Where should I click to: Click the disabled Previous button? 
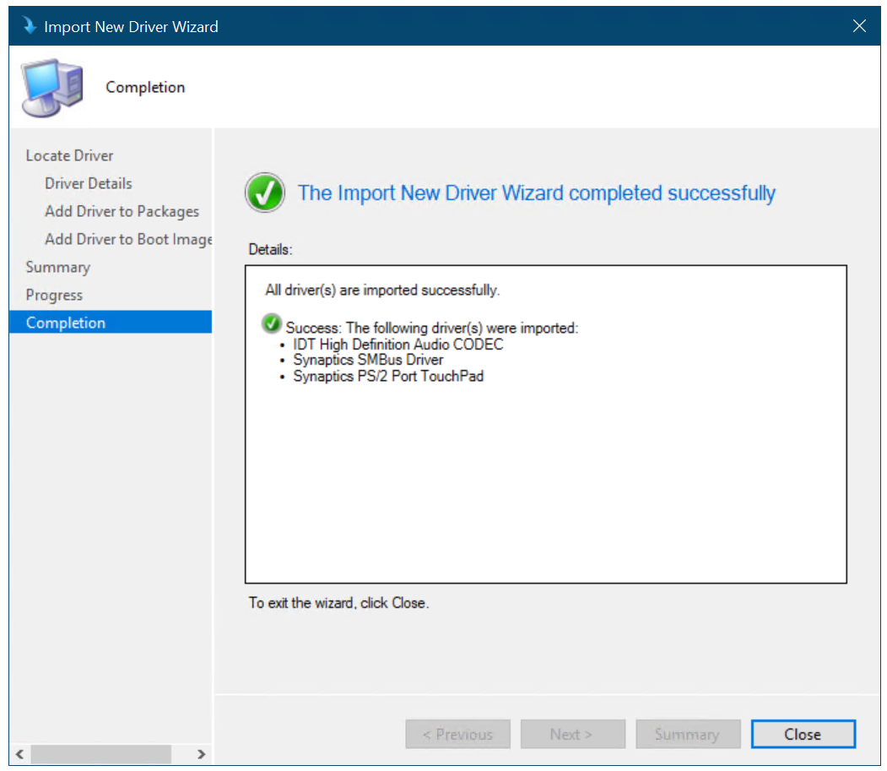(457, 734)
